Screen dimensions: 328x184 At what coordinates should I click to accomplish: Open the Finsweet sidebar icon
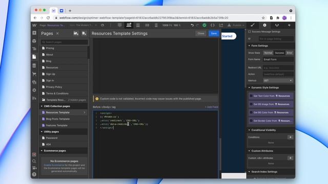pos(34,98)
